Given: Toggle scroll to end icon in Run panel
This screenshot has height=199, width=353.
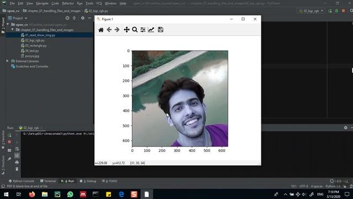Looking at the screenshot, I should (17, 155).
